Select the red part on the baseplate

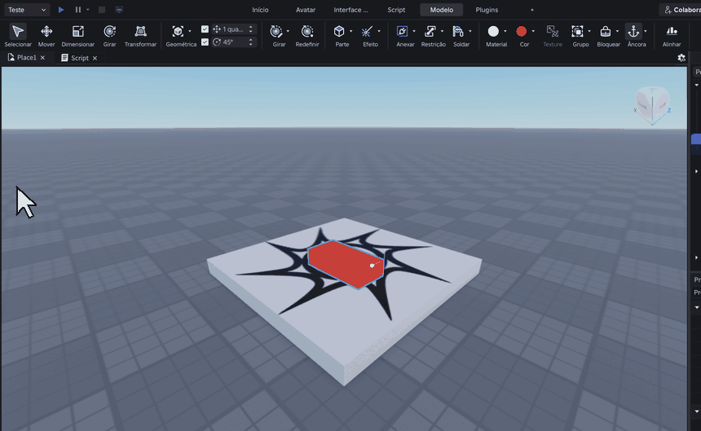345,264
